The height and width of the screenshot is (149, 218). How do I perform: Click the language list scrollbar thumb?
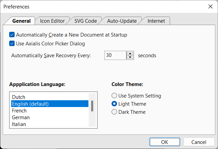(92, 106)
